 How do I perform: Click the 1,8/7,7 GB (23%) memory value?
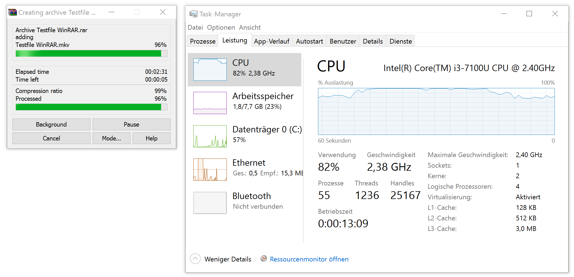(x=257, y=107)
